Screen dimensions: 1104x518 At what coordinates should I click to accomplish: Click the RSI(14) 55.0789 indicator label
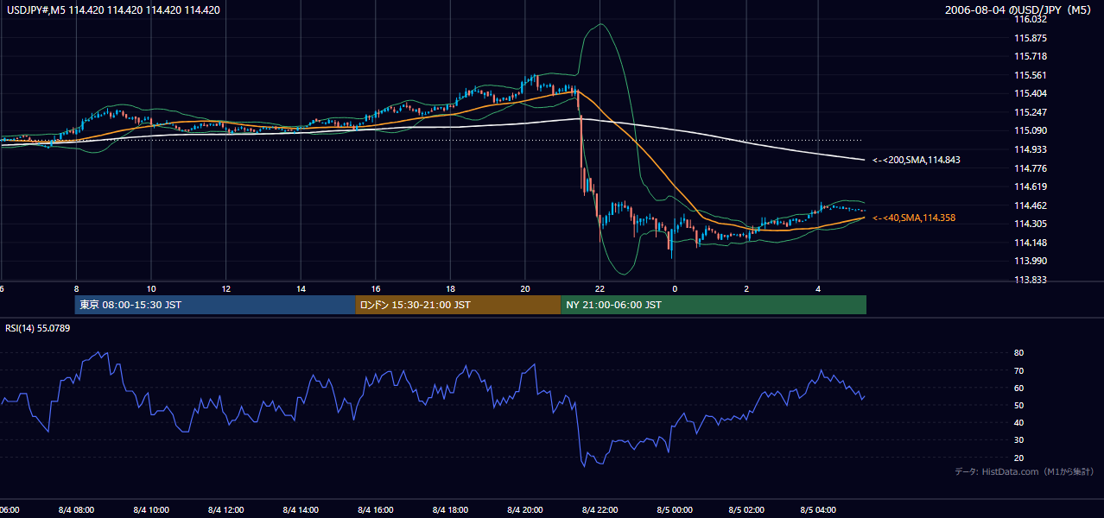point(38,328)
